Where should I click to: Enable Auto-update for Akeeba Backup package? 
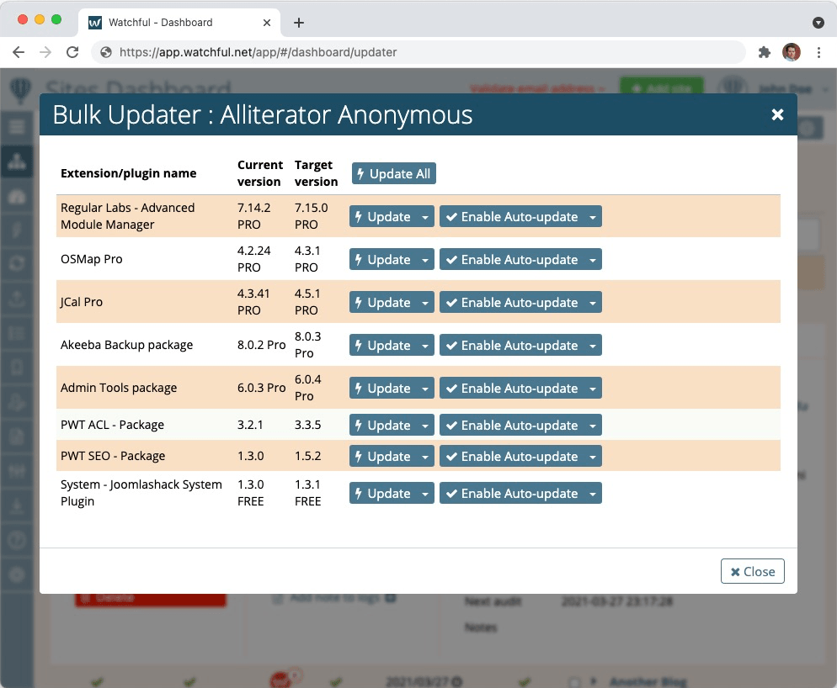coord(513,345)
